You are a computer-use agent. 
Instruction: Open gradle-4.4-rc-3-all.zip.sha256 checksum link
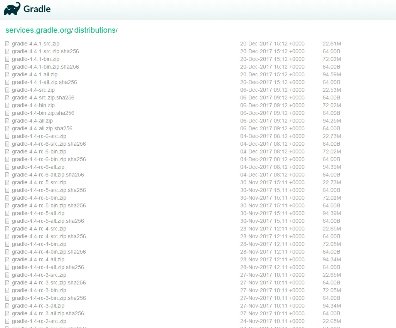pyautogui.click(x=48, y=313)
